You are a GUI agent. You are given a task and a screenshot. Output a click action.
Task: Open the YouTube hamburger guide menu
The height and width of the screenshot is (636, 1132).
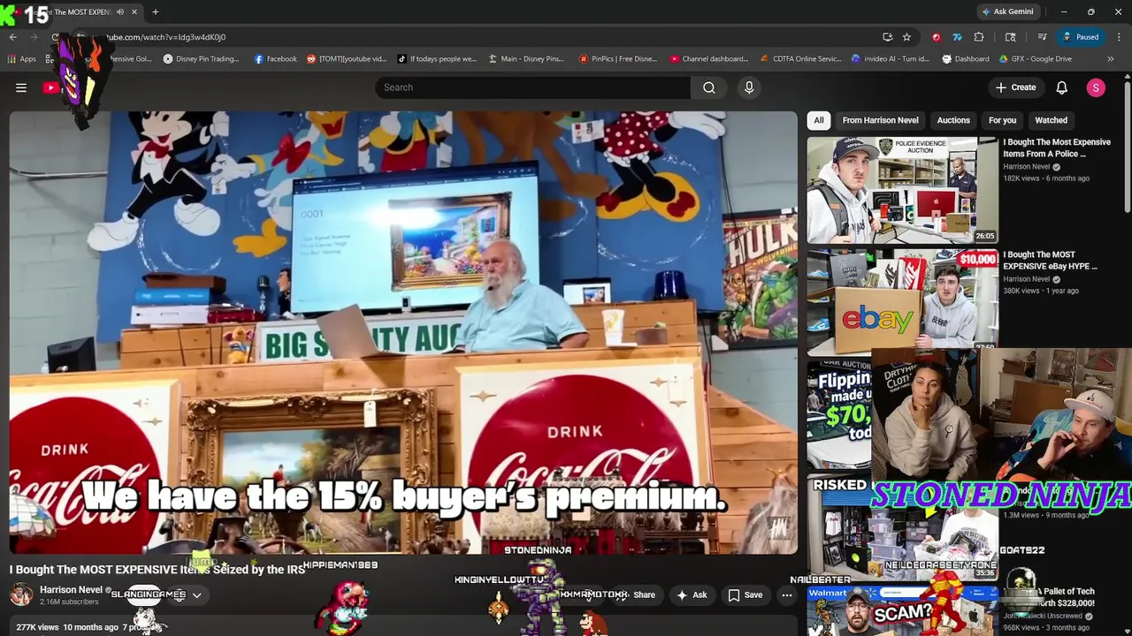point(21,87)
